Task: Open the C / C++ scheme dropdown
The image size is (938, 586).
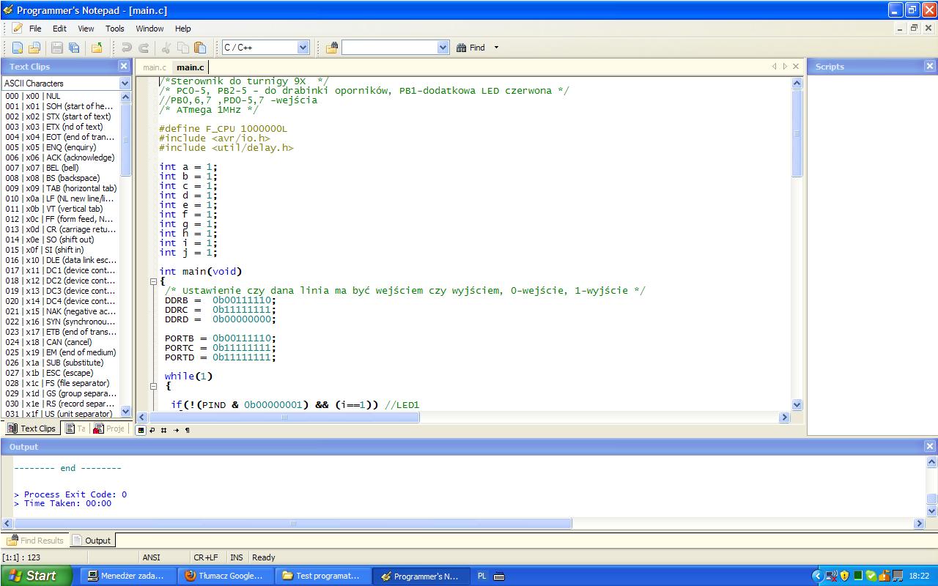Action: tap(303, 47)
